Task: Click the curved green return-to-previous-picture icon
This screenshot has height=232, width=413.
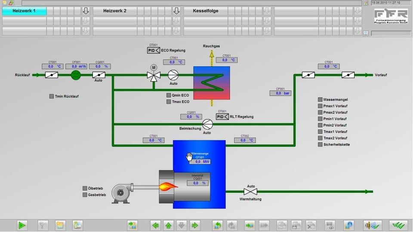Action: coord(218,225)
